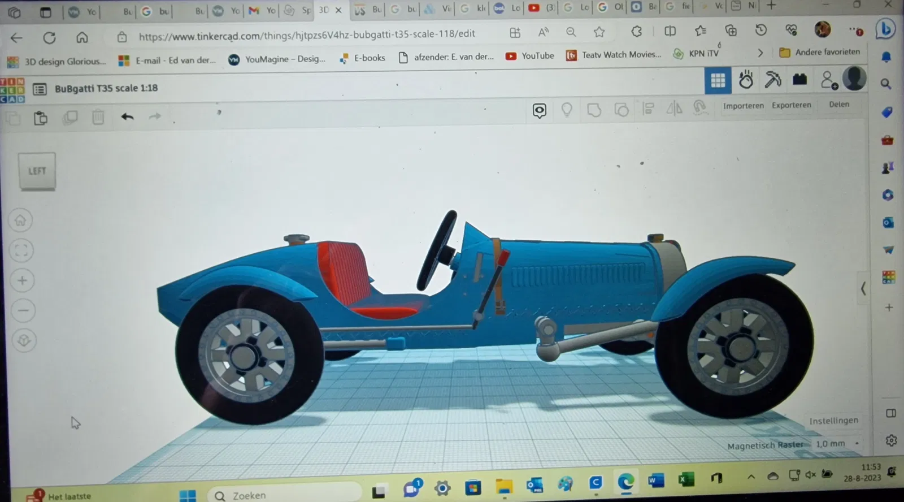The width and height of the screenshot is (904, 502).
Task: Click the Copy tool in Tinkercad toolbar
Action: point(13,119)
